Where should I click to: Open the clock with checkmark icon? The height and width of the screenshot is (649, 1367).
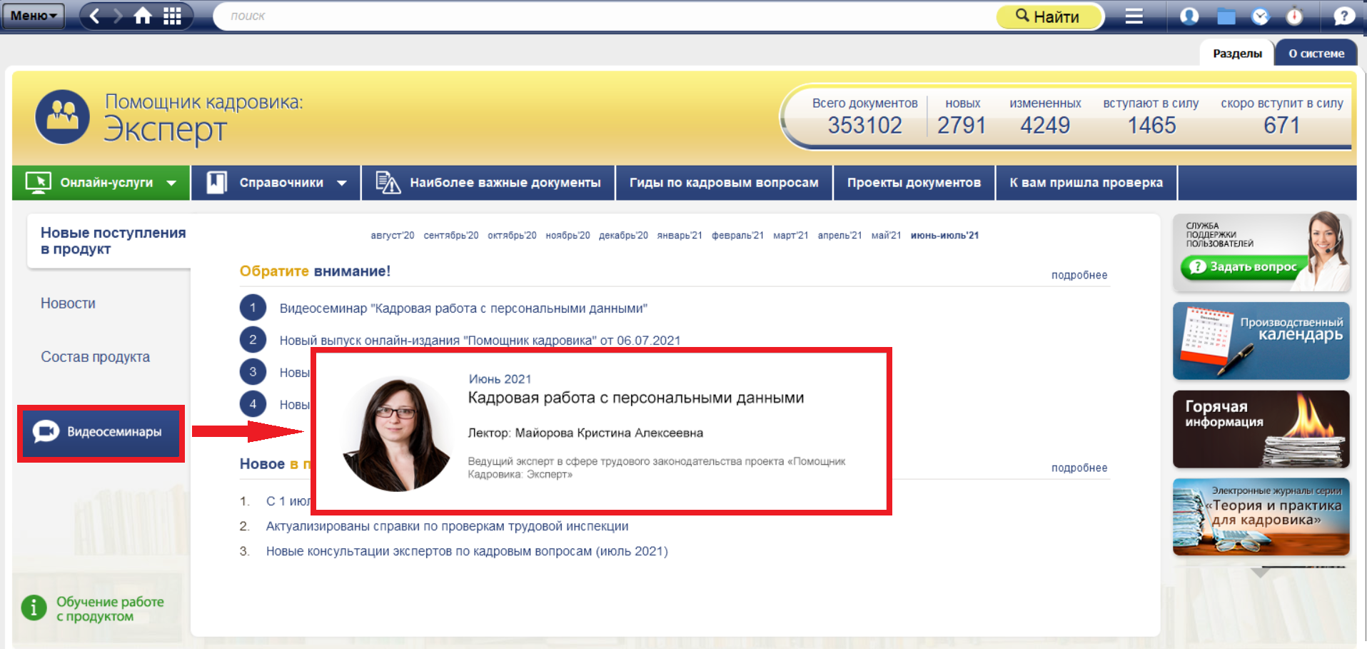(1261, 16)
